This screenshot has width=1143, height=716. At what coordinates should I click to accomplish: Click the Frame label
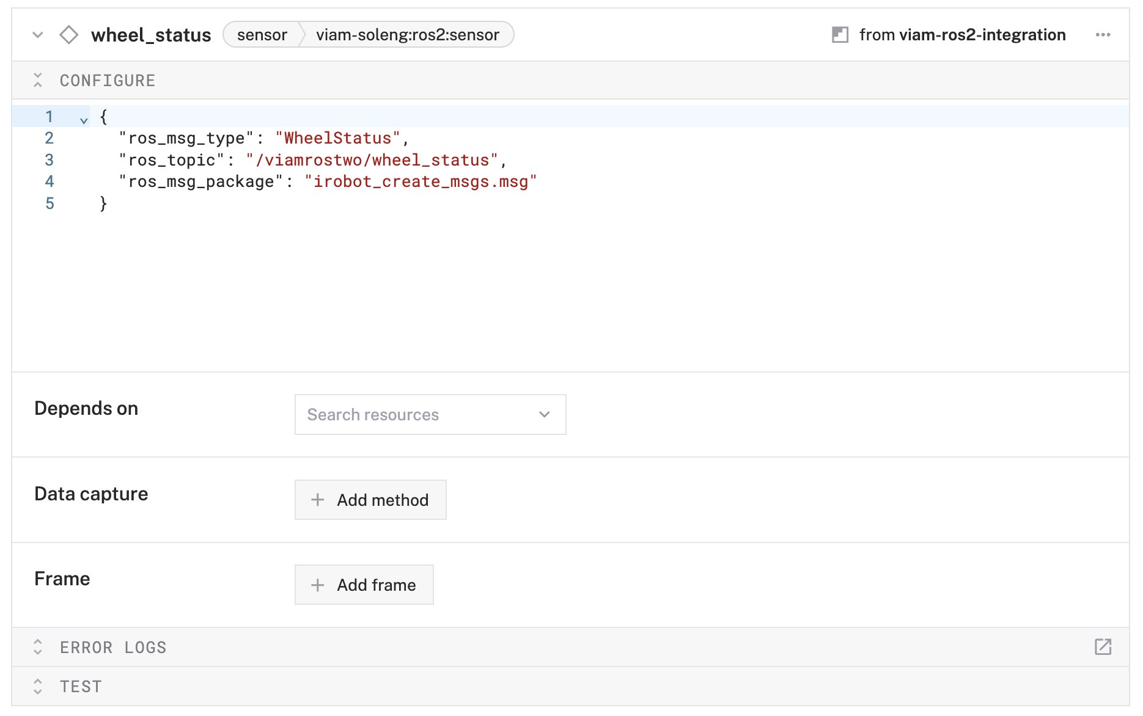(62, 579)
